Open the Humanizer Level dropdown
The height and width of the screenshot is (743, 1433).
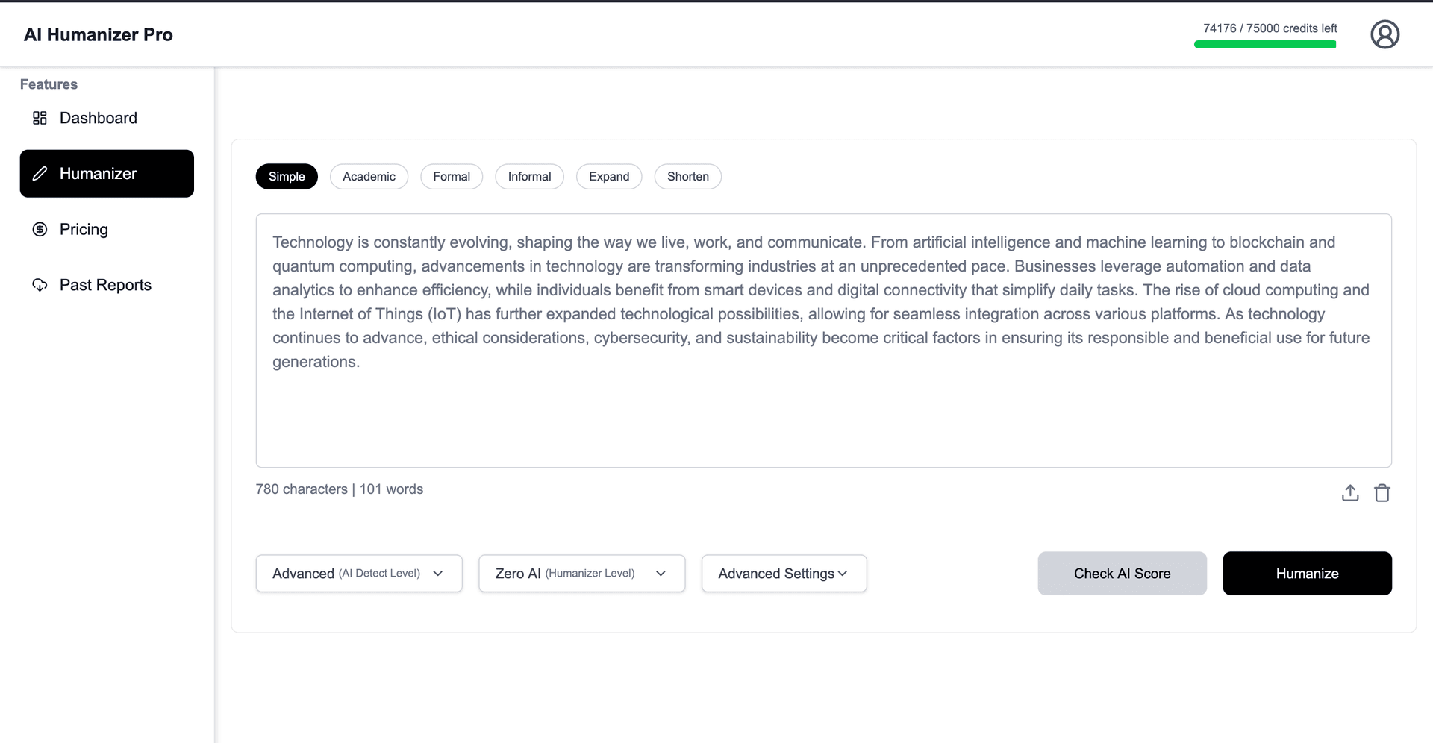coord(581,573)
